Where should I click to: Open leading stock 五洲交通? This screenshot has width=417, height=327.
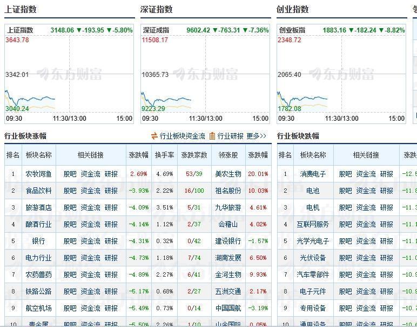click(228, 291)
